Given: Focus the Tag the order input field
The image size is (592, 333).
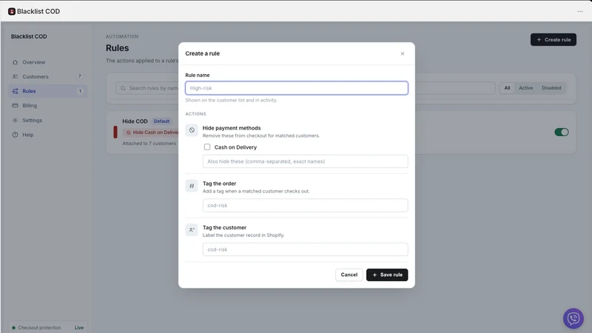Looking at the screenshot, I should (305, 206).
